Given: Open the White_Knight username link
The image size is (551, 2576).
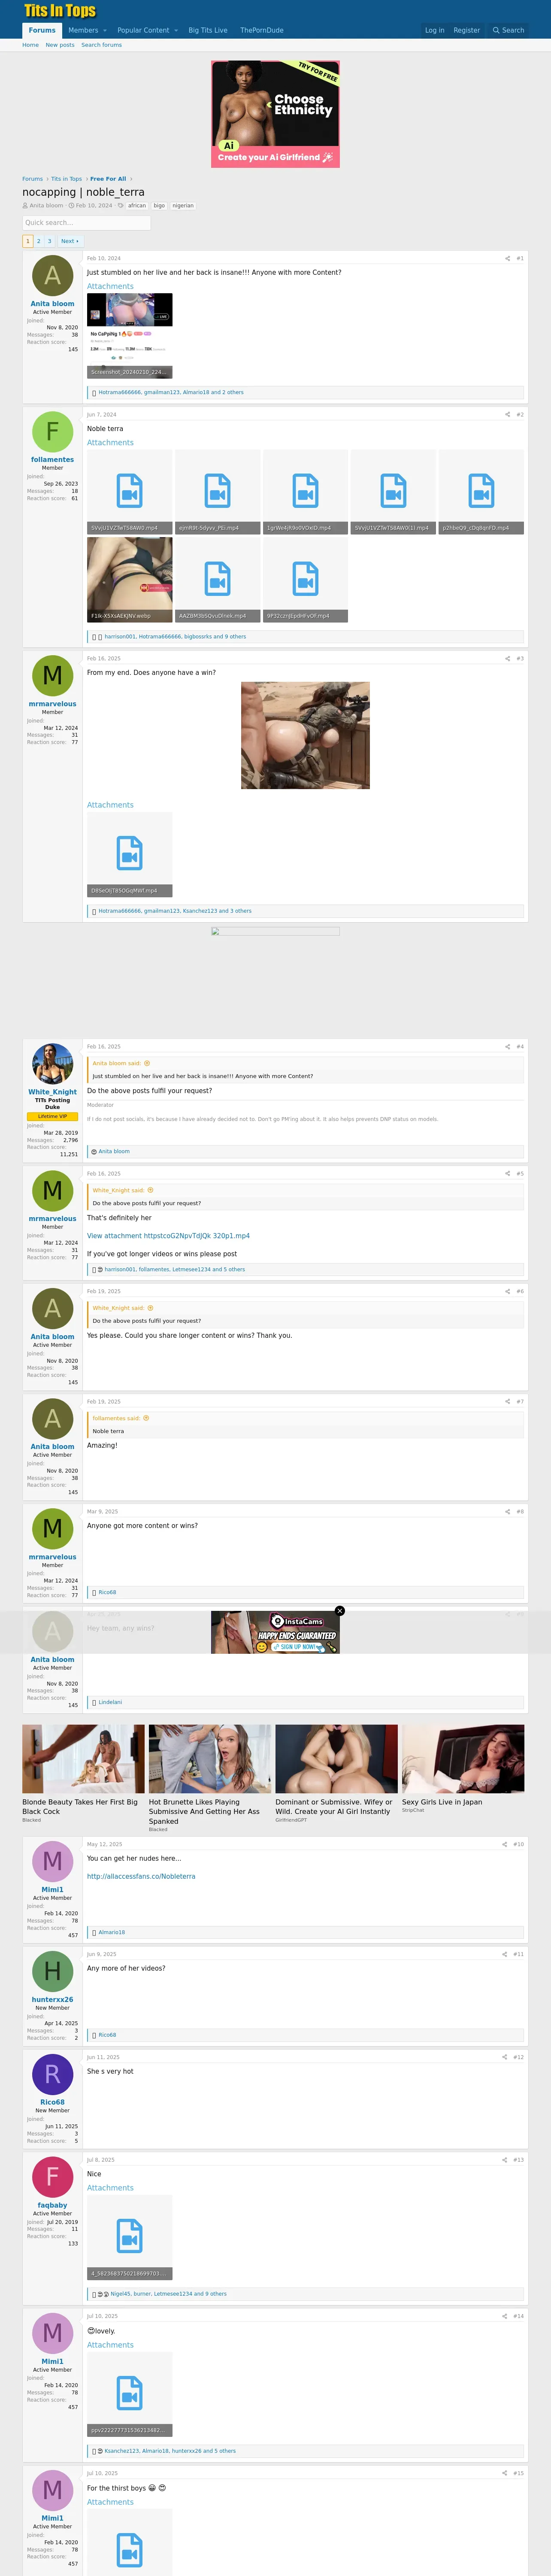Looking at the screenshot, I should click(52, 1092).
